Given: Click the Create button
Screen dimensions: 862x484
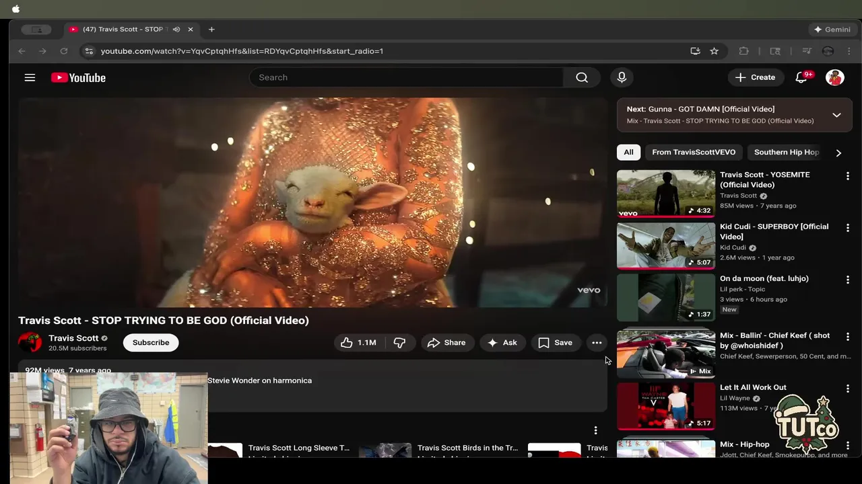Looking at the screenshot, I should coord(756,77).
